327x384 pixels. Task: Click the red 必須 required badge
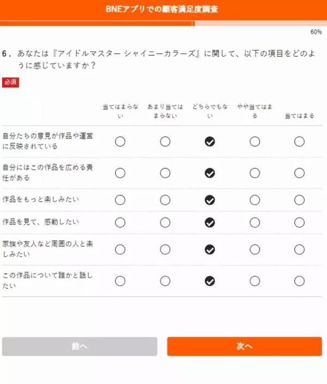pos(10,82)
